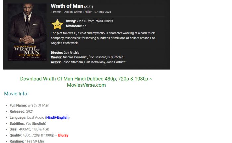Viewport: 232px width, 143px height.
Task: Click the Movie Info heading
Action: click(16, 94)
